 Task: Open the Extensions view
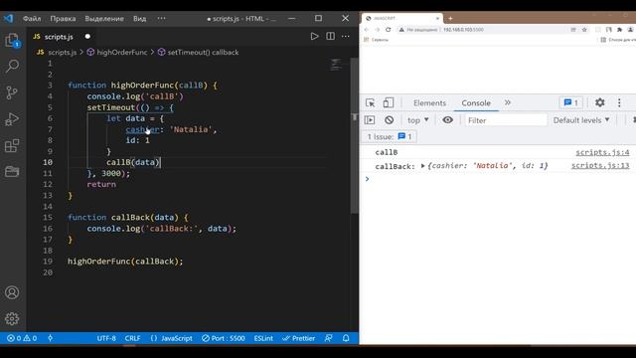[x=12, y=146]
